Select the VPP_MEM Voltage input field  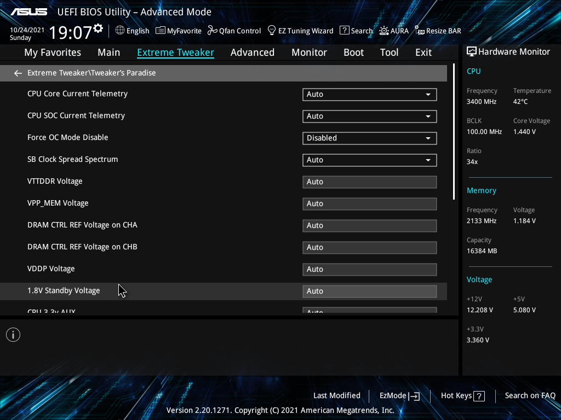click(x=370, y=204)
